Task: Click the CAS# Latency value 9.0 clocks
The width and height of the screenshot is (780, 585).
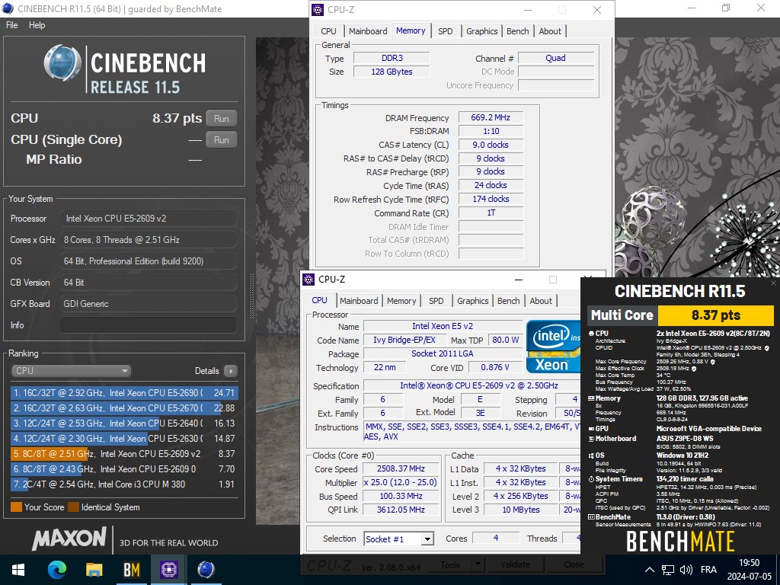Action: pos(491,145)
